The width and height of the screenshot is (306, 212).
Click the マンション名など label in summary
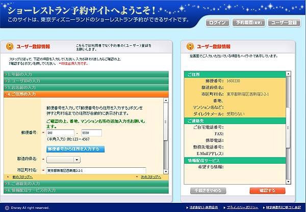coord(208,107)
